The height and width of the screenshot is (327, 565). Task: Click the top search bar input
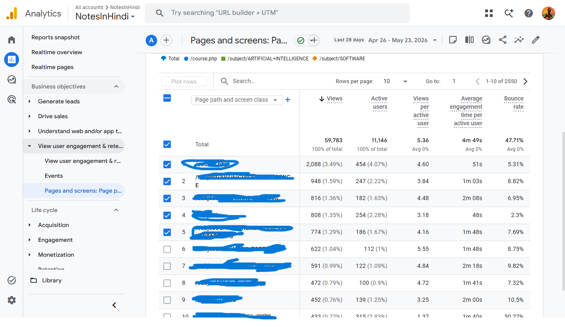point(277,13)
